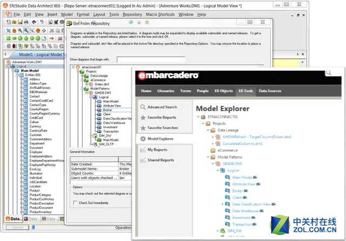Click the Advanced Search sidebar link
346x241 pixels.
click(x=162, y=107)
